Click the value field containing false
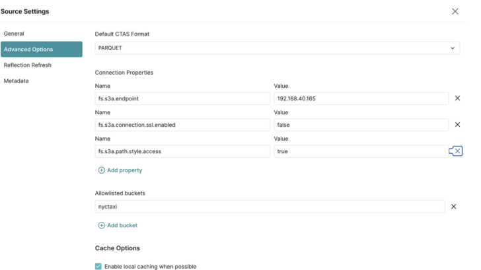 pyautogui.click(x=361, y=125)
